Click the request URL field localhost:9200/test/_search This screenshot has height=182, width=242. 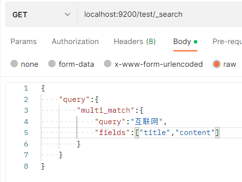160,14
